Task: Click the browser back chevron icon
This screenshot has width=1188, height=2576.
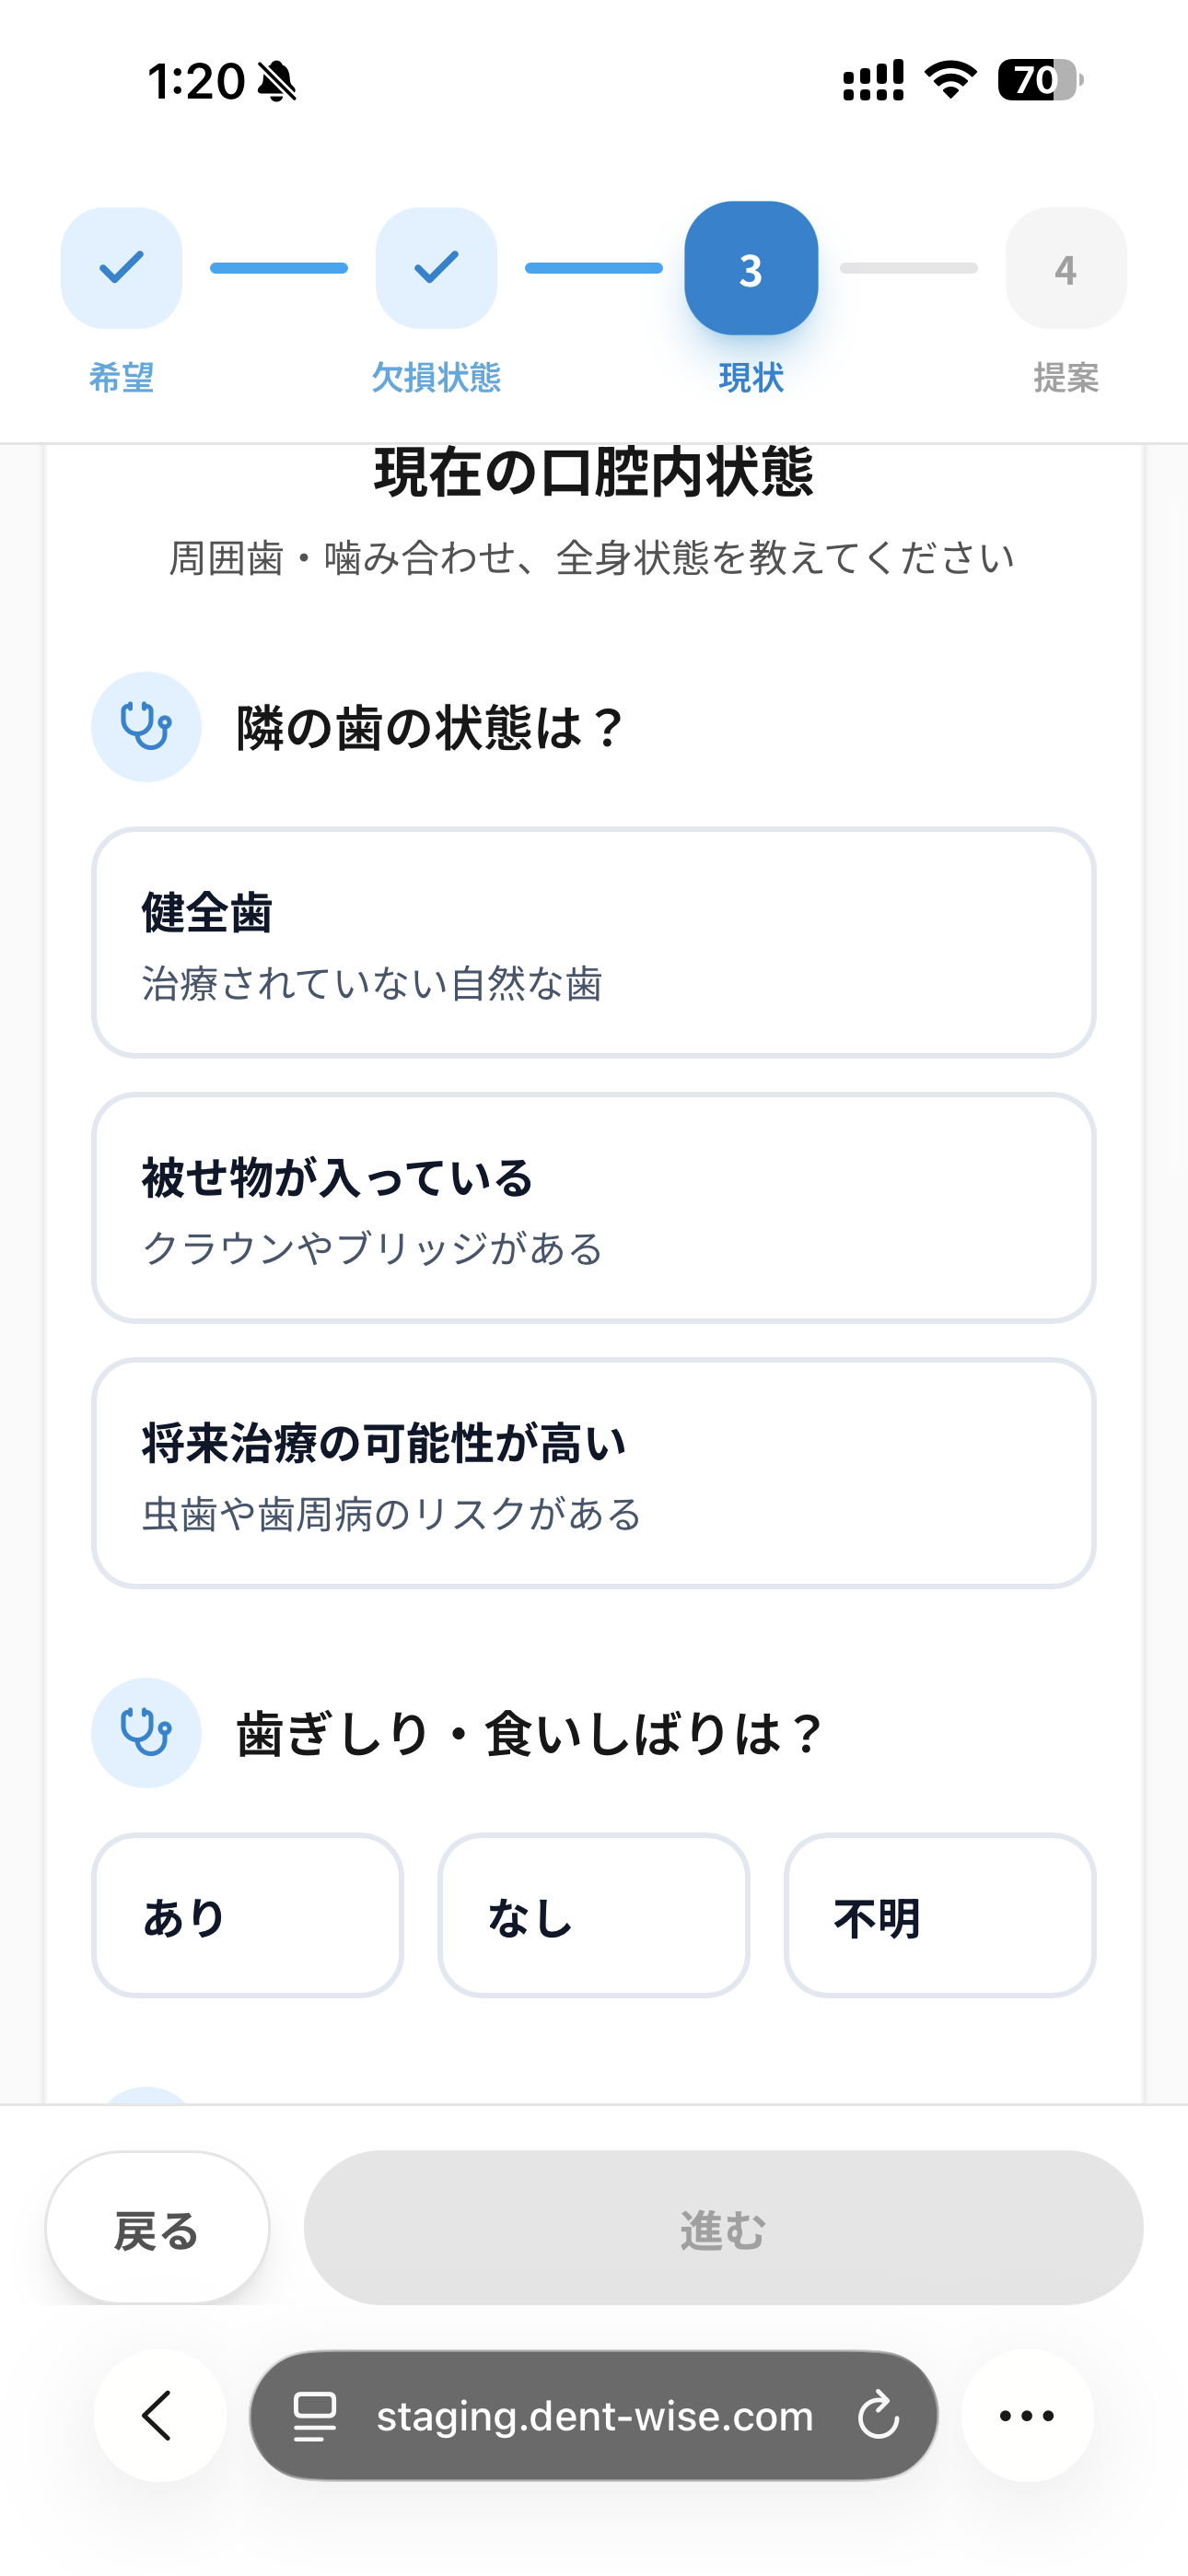Action: click(159, 2415)
